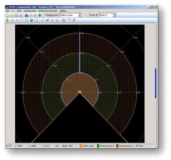Open the Foreground dropdown showing Safety zone
Screen dimensions: 171x160
pyautogui.click(x=70, y=15)
